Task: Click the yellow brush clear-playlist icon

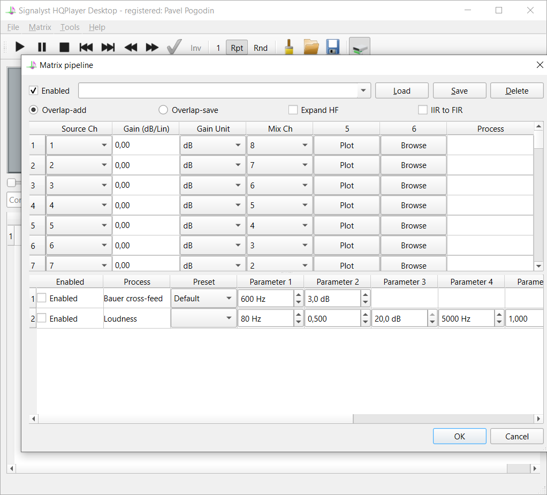Action: [289, 47]
